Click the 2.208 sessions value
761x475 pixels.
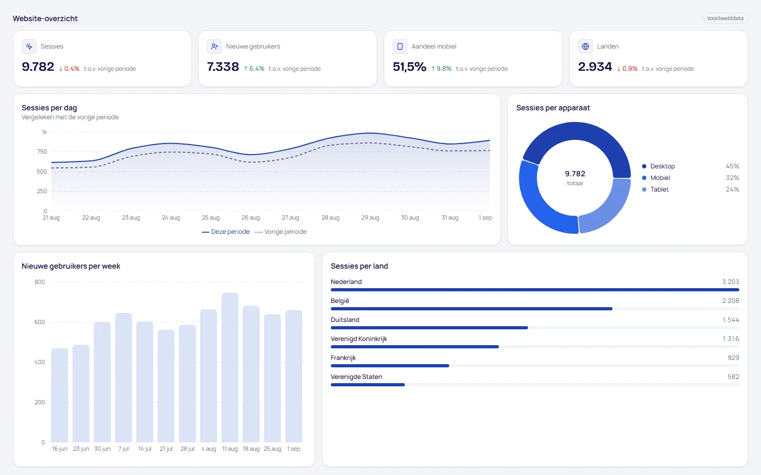730,301
